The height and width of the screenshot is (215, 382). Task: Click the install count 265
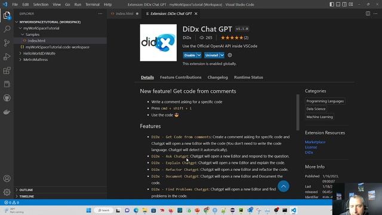[x=206, y=38]
